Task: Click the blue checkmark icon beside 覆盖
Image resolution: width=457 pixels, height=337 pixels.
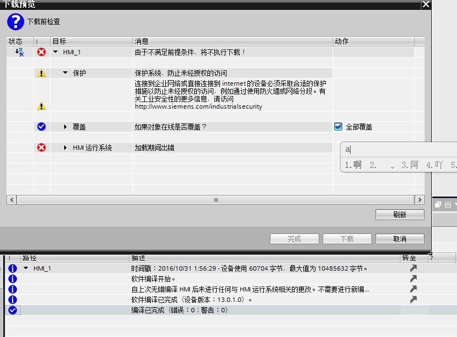Action: pyautogui.click(x=41, y=127)
